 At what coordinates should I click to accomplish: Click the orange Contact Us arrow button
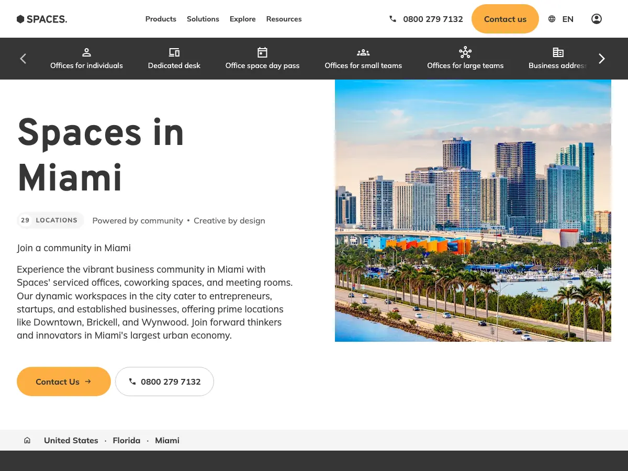(64, 382)
